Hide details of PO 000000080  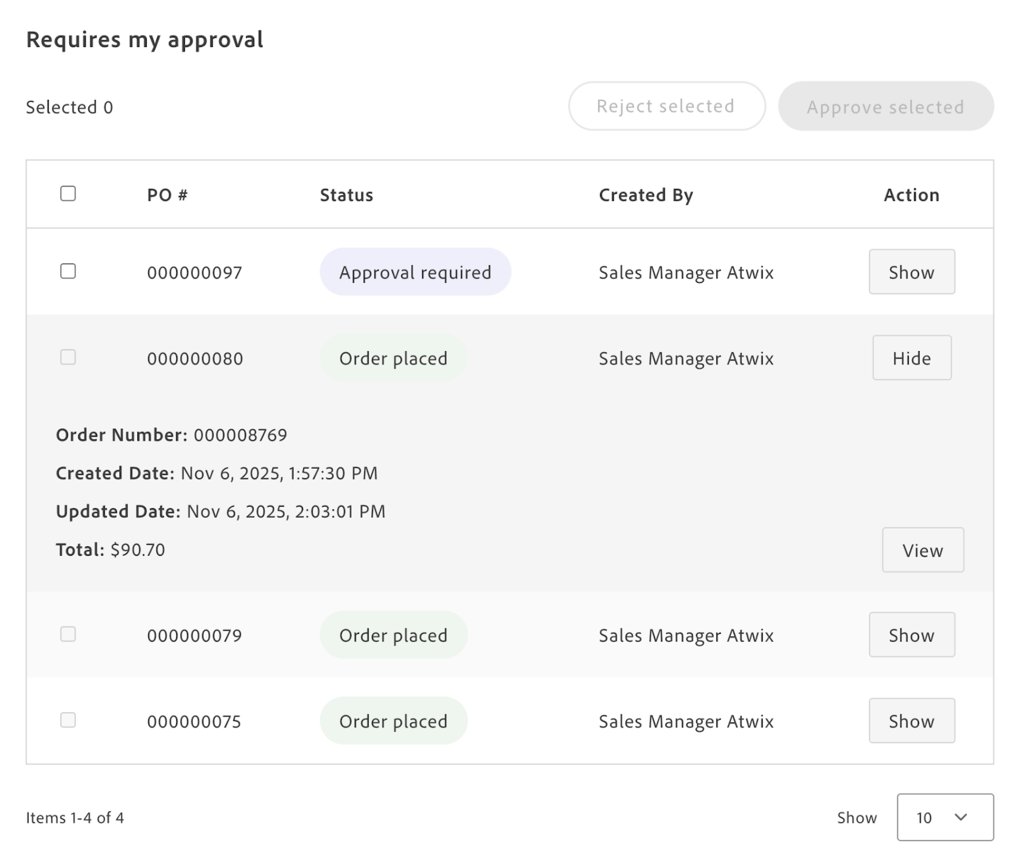pyautogui.click(x=911, y=357)
